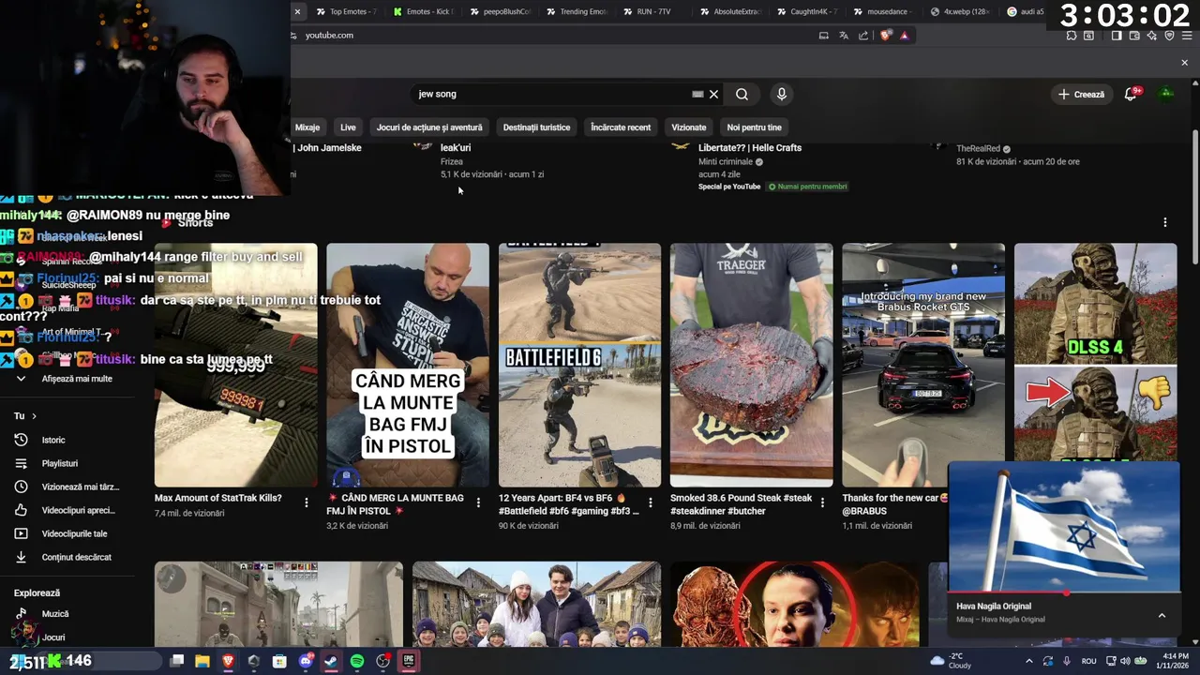
Task: Open Spotify from the taskbar
Action: pyautogui.click(x=357, y=661)
